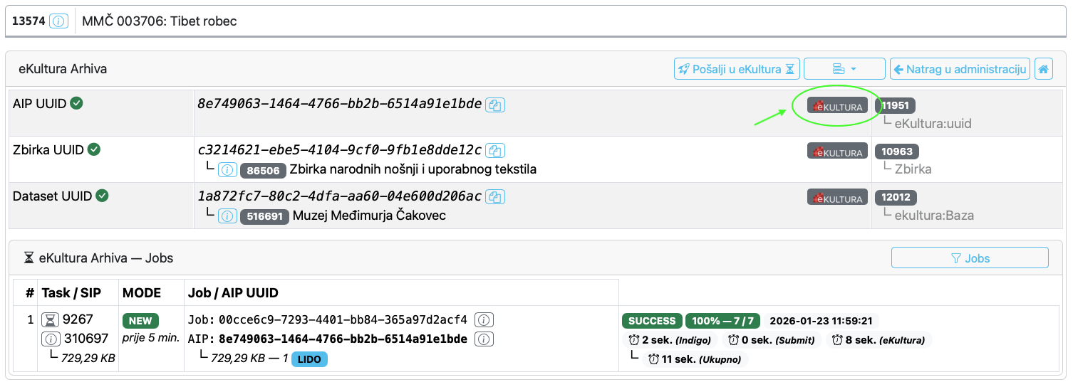Image resolution: width=1073 pixels, height=387 pixels.
Task: Open the eKultura badge in Dataset UUID row
Action: click(x=837, y=197)
